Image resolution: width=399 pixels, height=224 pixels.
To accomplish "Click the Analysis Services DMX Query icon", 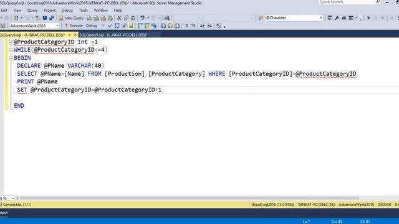I will click(x=103, y=18).
